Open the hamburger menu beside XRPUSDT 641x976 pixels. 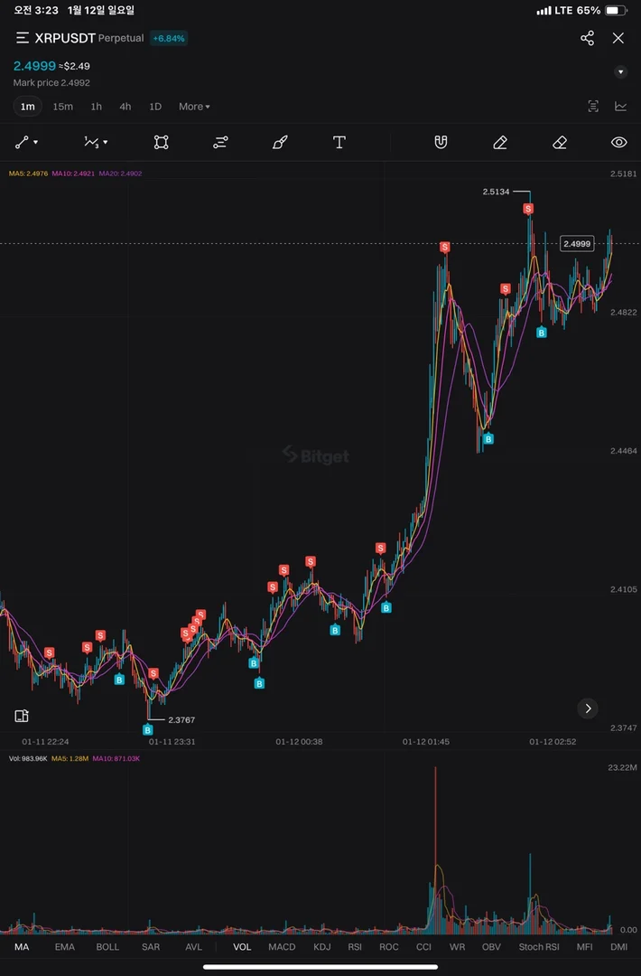[23, 38]
